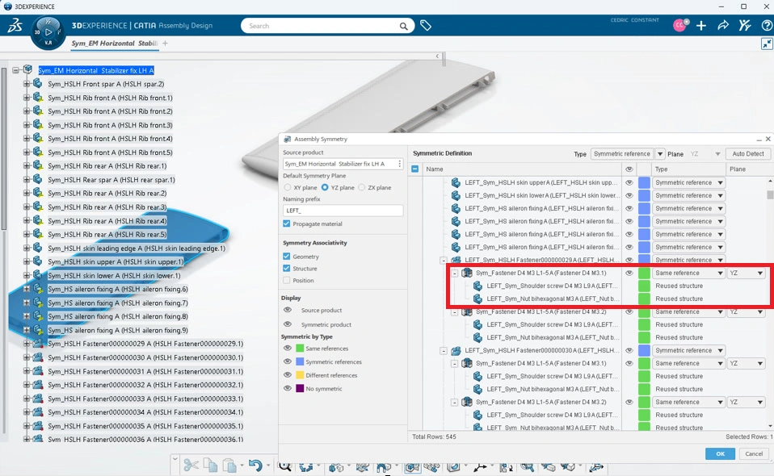Toggle eye on LEFT_Sym_HSLH skin lower row
Viewport: 774px width, 476px height.
(629, 195)
